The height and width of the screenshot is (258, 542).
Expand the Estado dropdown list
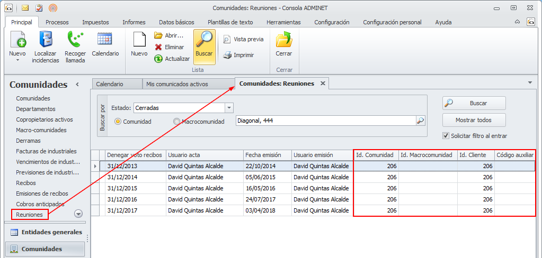point(229,108)
